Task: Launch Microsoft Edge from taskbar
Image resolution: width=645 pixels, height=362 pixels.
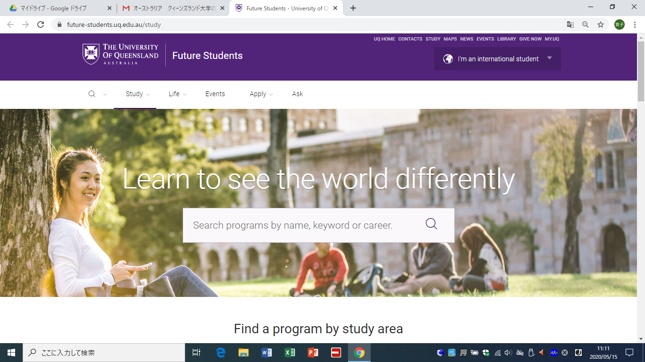Action: (221, 353)
